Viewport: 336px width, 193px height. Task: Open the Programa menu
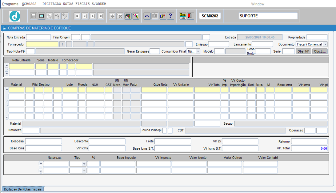point(10,4)
